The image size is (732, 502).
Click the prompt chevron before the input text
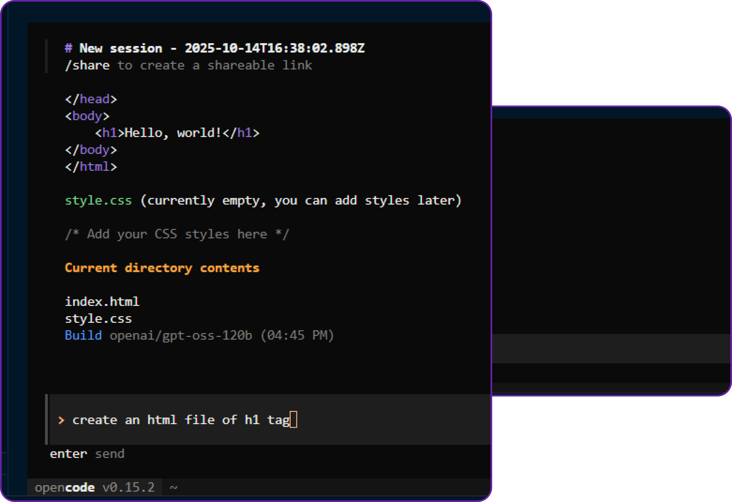click(61, 420)
